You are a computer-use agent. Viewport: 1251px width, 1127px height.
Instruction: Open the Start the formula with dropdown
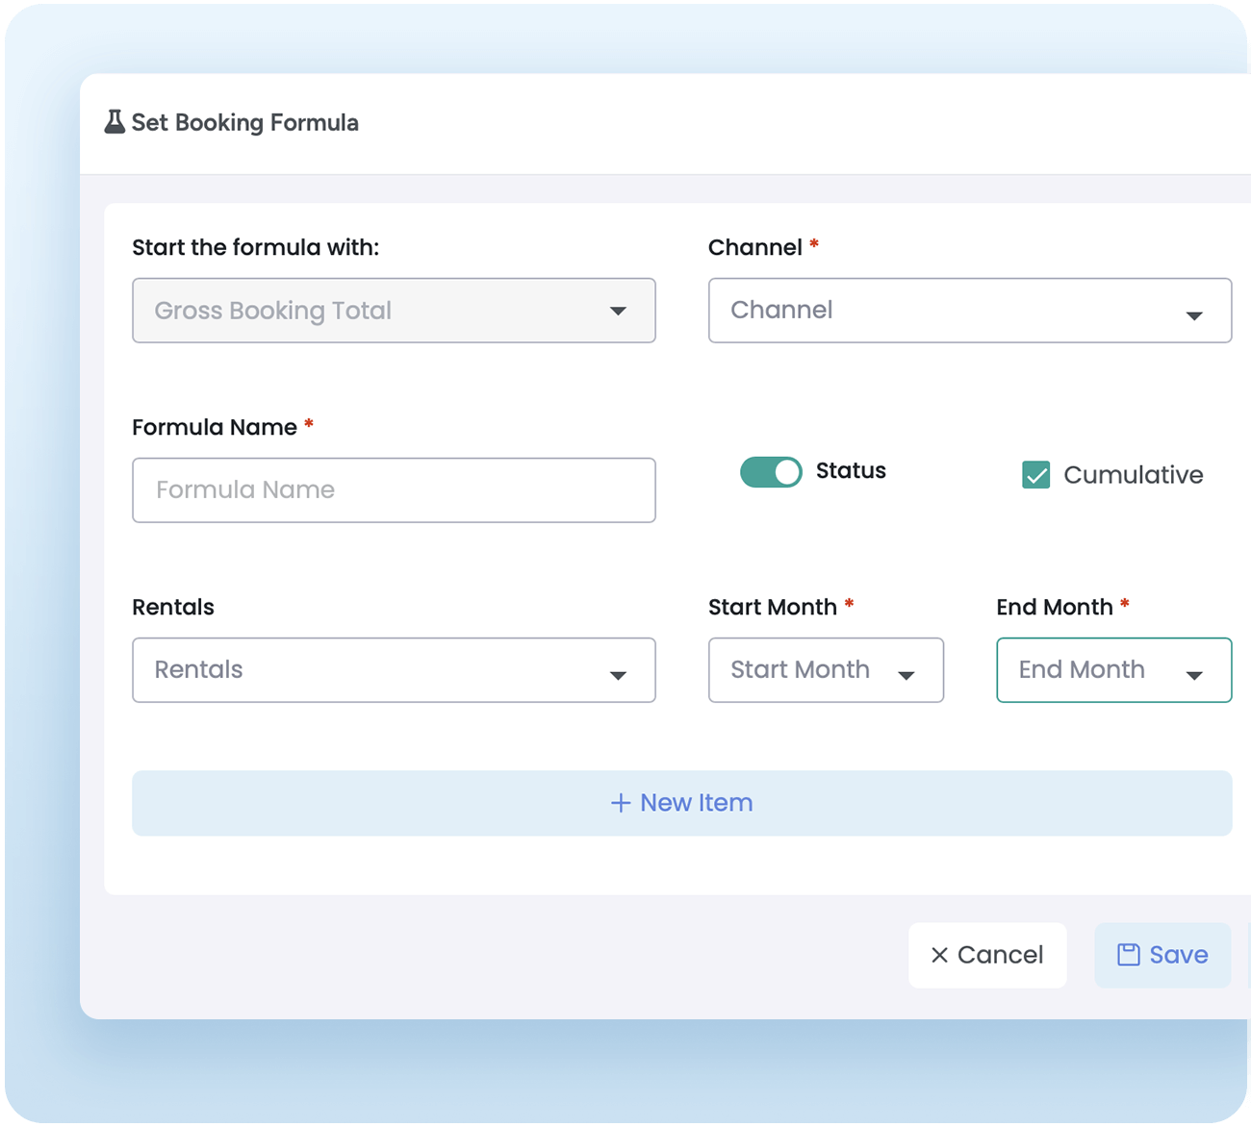tap(394, 311)
